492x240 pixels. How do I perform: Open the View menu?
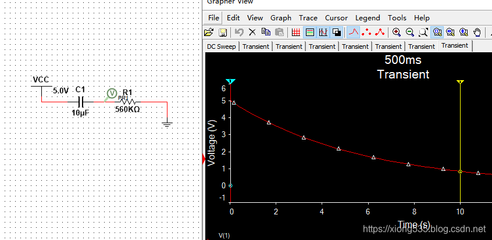click(x=255, y=18)
